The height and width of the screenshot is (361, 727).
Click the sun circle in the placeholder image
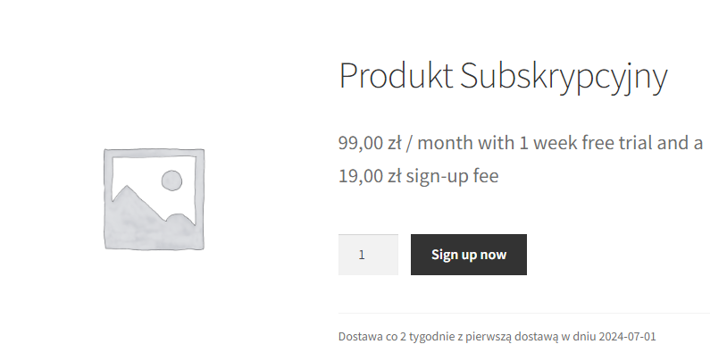[x=171, y=180]
